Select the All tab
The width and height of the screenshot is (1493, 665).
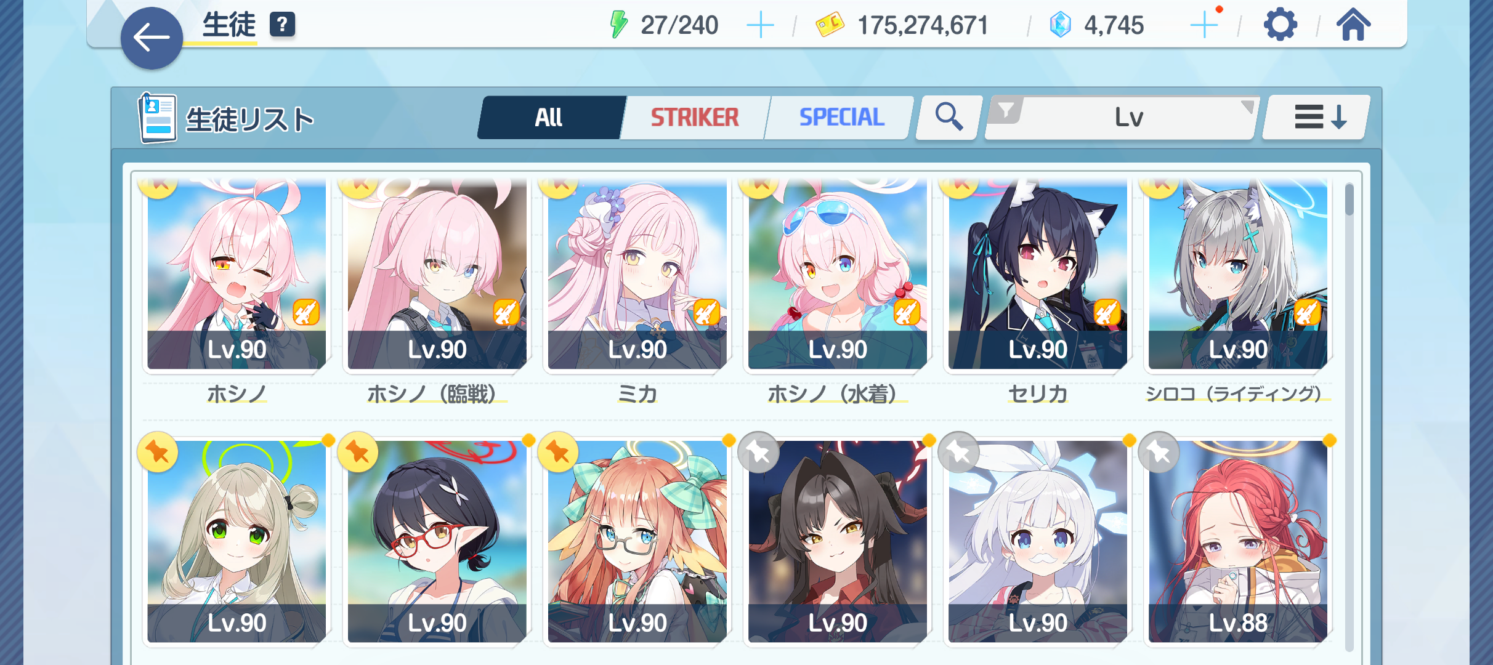click(549, 117)
